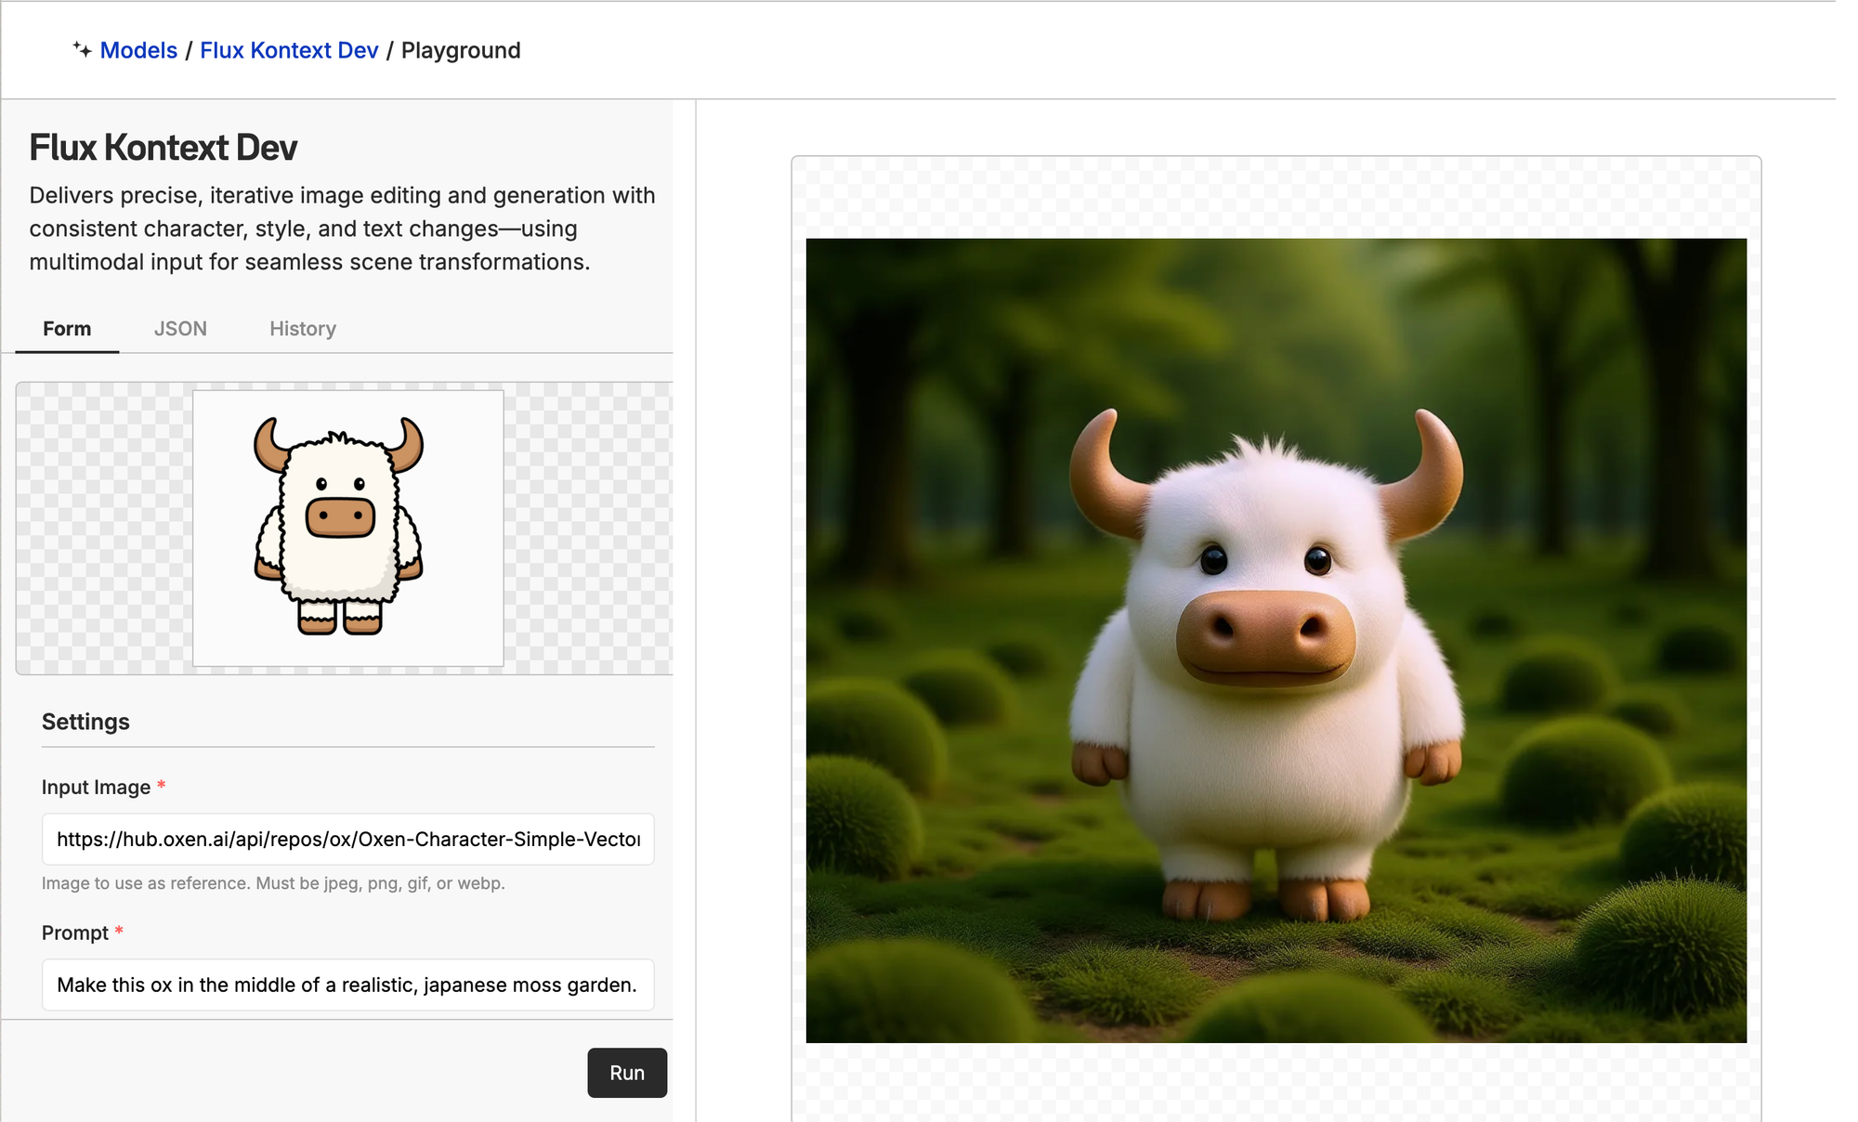This screenshot has height=1122, width=1858.
Task: Click into the Prompt text field
Action: click(347, 985)
